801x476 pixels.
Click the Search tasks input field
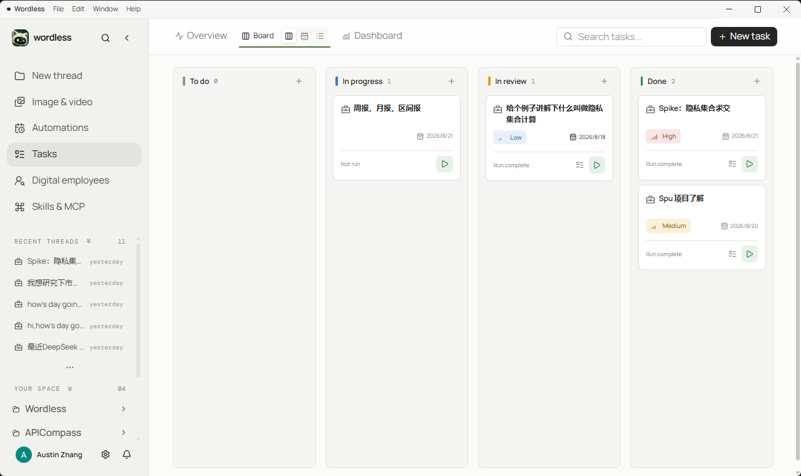pos(631,37)
